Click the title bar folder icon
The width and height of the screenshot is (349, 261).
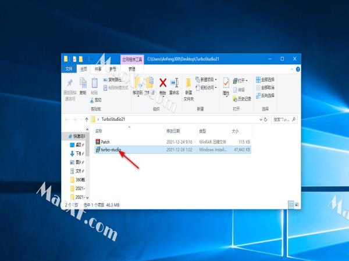[66, 59]
